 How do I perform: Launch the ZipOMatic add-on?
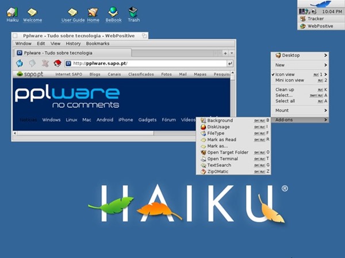pos(233,171)
